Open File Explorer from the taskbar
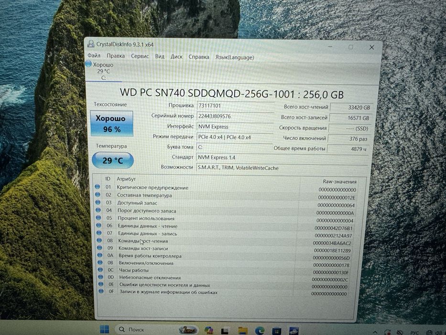This screenshot has width=446, height=335. pos(242,330)
